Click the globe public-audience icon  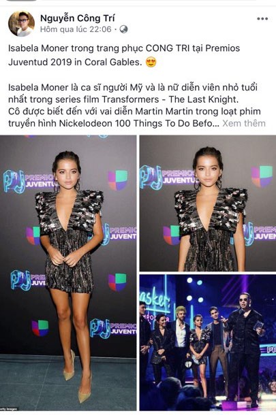123,29
